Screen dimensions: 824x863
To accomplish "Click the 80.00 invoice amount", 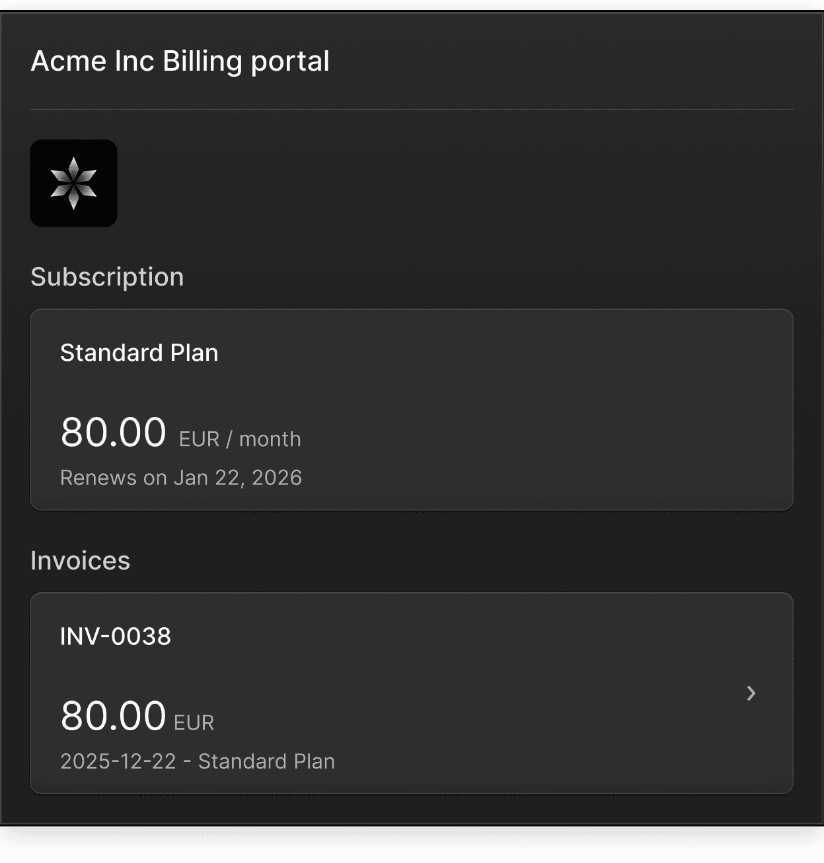I will (x=113, y=716).
